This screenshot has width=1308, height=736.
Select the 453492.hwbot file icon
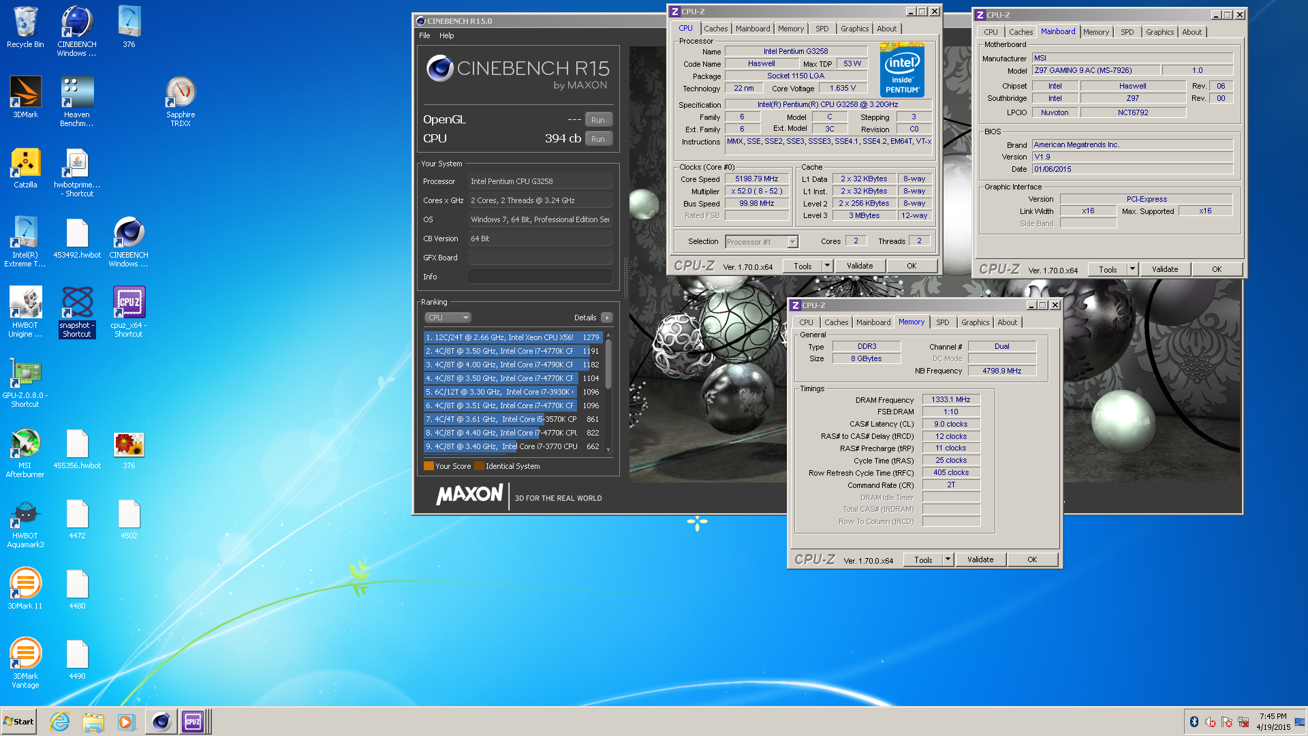77,238
